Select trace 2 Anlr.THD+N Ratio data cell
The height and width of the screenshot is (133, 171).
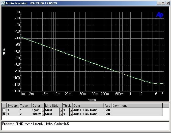pyautogui.click(x=88, y=114)
